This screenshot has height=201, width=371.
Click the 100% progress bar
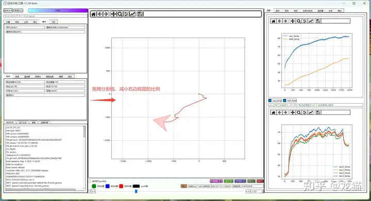tap(58, 11)
